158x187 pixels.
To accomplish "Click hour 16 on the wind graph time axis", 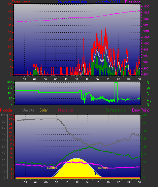I will tap(97, 79).
